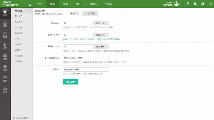
Task: Focus the customer service phone number field
Action: click(x=86, y=58)
